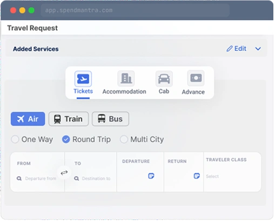Choose the Train travel mode button
Image resolution: width=275 pixels, height=221 pixels.
coord(69,119)
